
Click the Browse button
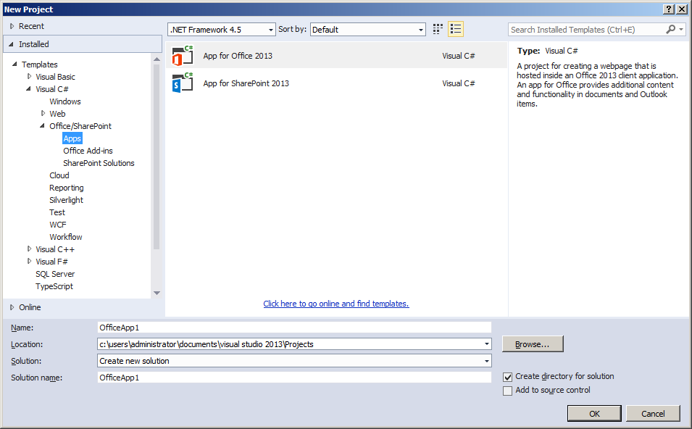pyautogui.click(x=533, y=344)
